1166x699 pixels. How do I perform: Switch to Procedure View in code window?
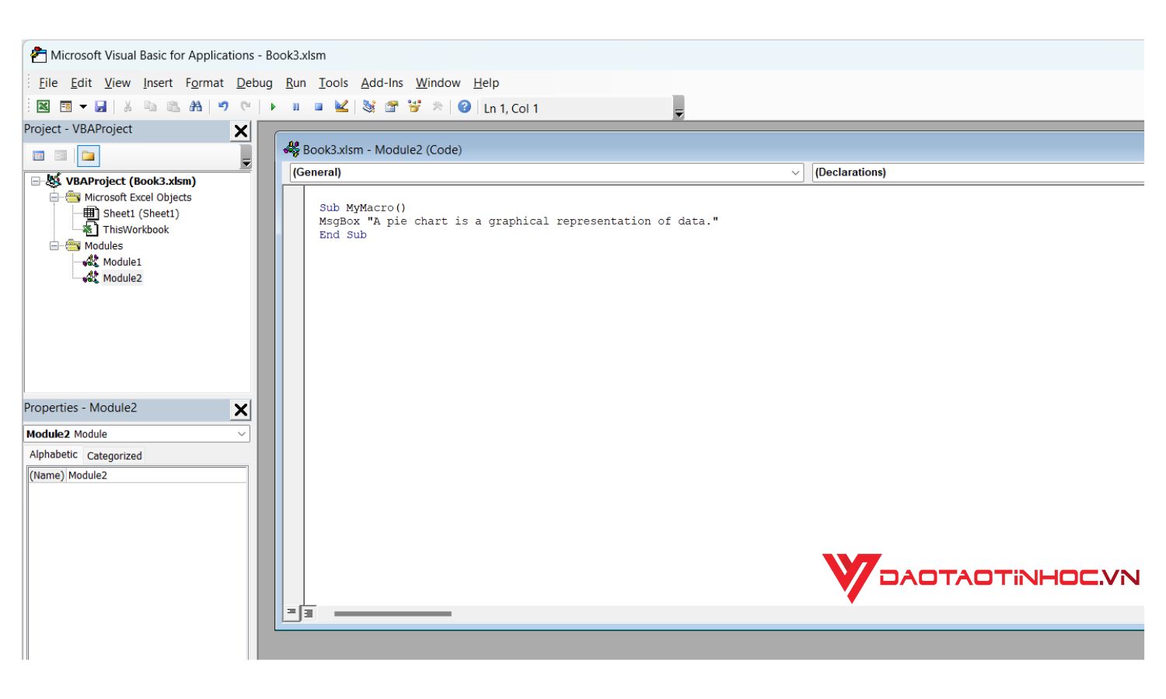click(291, 612)
